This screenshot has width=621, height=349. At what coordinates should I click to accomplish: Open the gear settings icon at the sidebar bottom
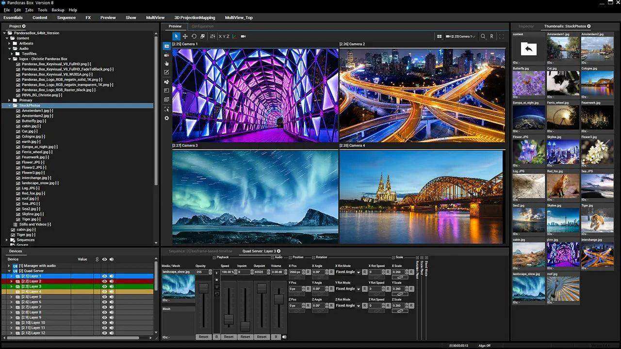point(166,117)
